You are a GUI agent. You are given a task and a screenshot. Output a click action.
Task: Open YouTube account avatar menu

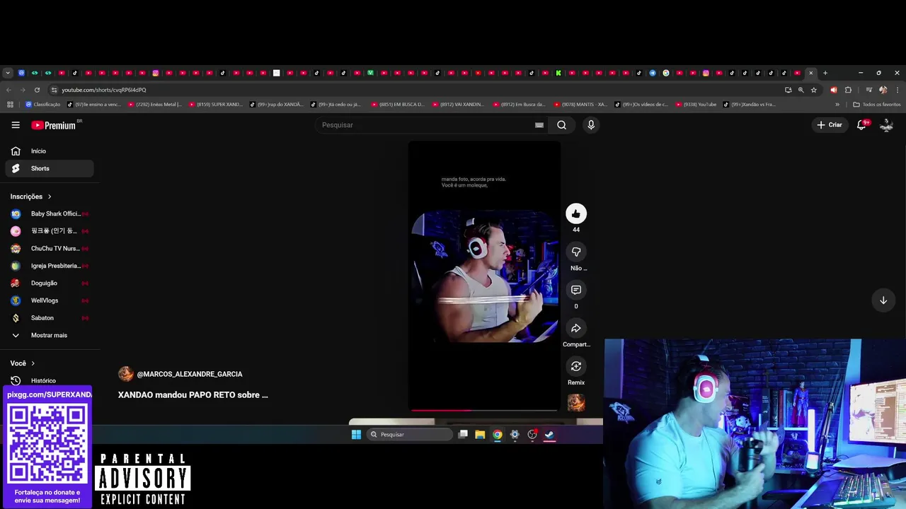[886, 125]
